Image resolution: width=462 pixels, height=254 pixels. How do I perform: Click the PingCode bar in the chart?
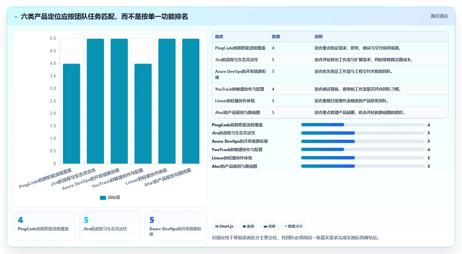[72, 114]
